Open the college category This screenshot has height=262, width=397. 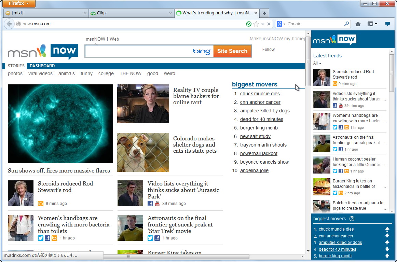[106, 74]
